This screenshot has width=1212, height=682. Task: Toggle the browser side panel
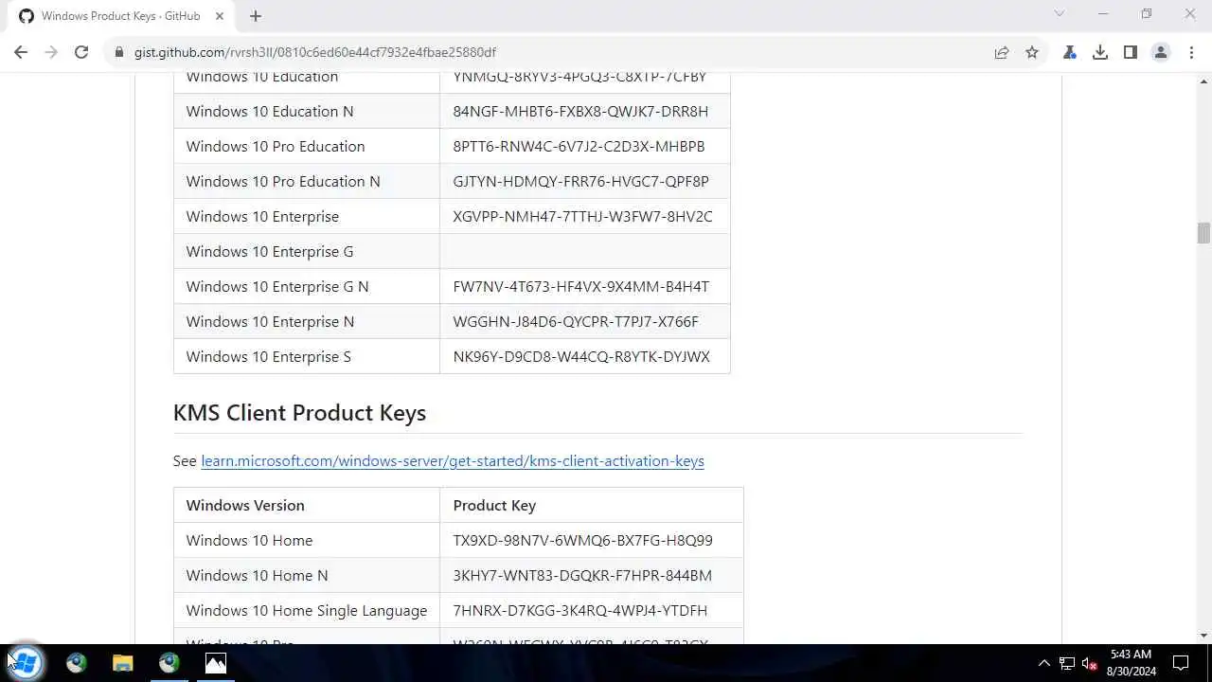[1131, 52]
